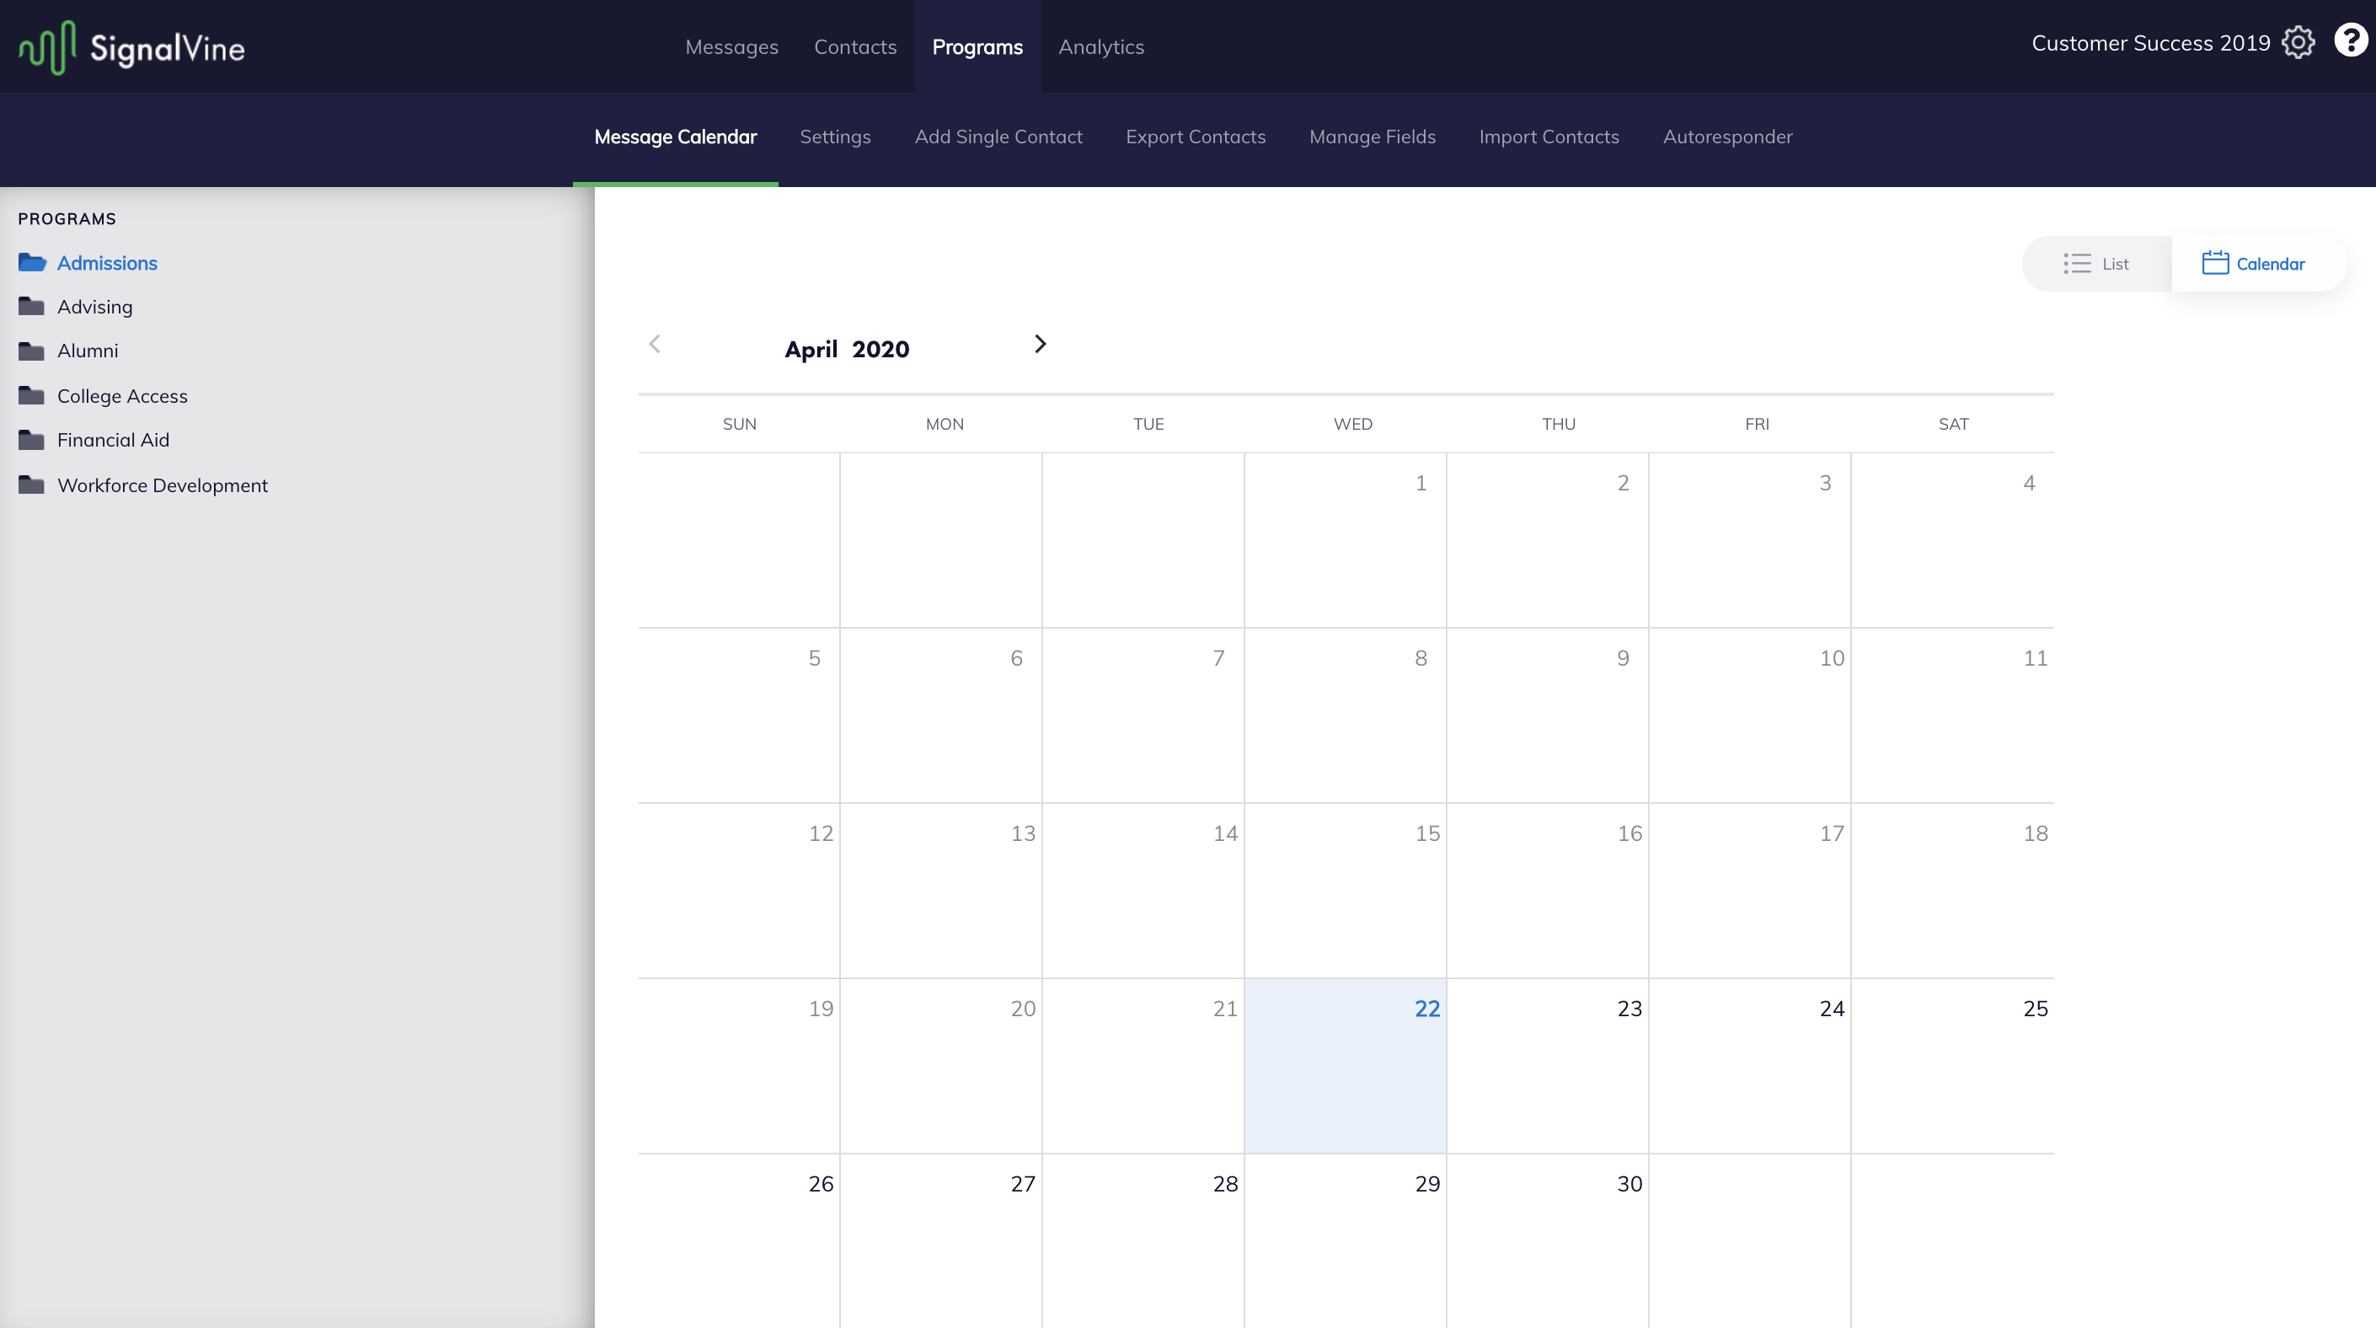The height and width of the screenshot is (1328, 2376).
Task: Open Add Single Contact
Action: 998,137
